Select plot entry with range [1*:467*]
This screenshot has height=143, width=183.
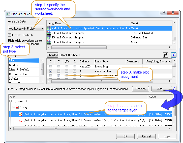pos(90,120)
